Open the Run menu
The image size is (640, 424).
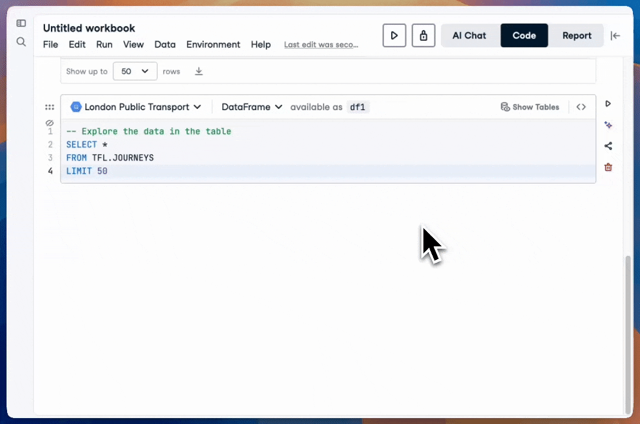pyautogui.click(x=104, y=44)
